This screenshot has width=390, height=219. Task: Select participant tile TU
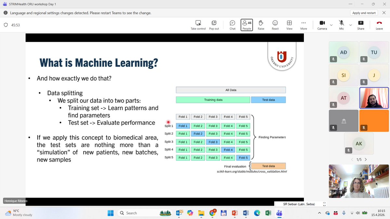click(x=374, y=52)
